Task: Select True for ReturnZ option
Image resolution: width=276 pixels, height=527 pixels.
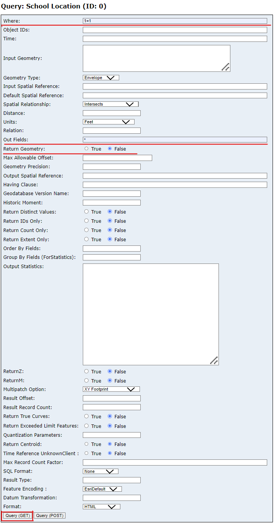Action: 87,372
